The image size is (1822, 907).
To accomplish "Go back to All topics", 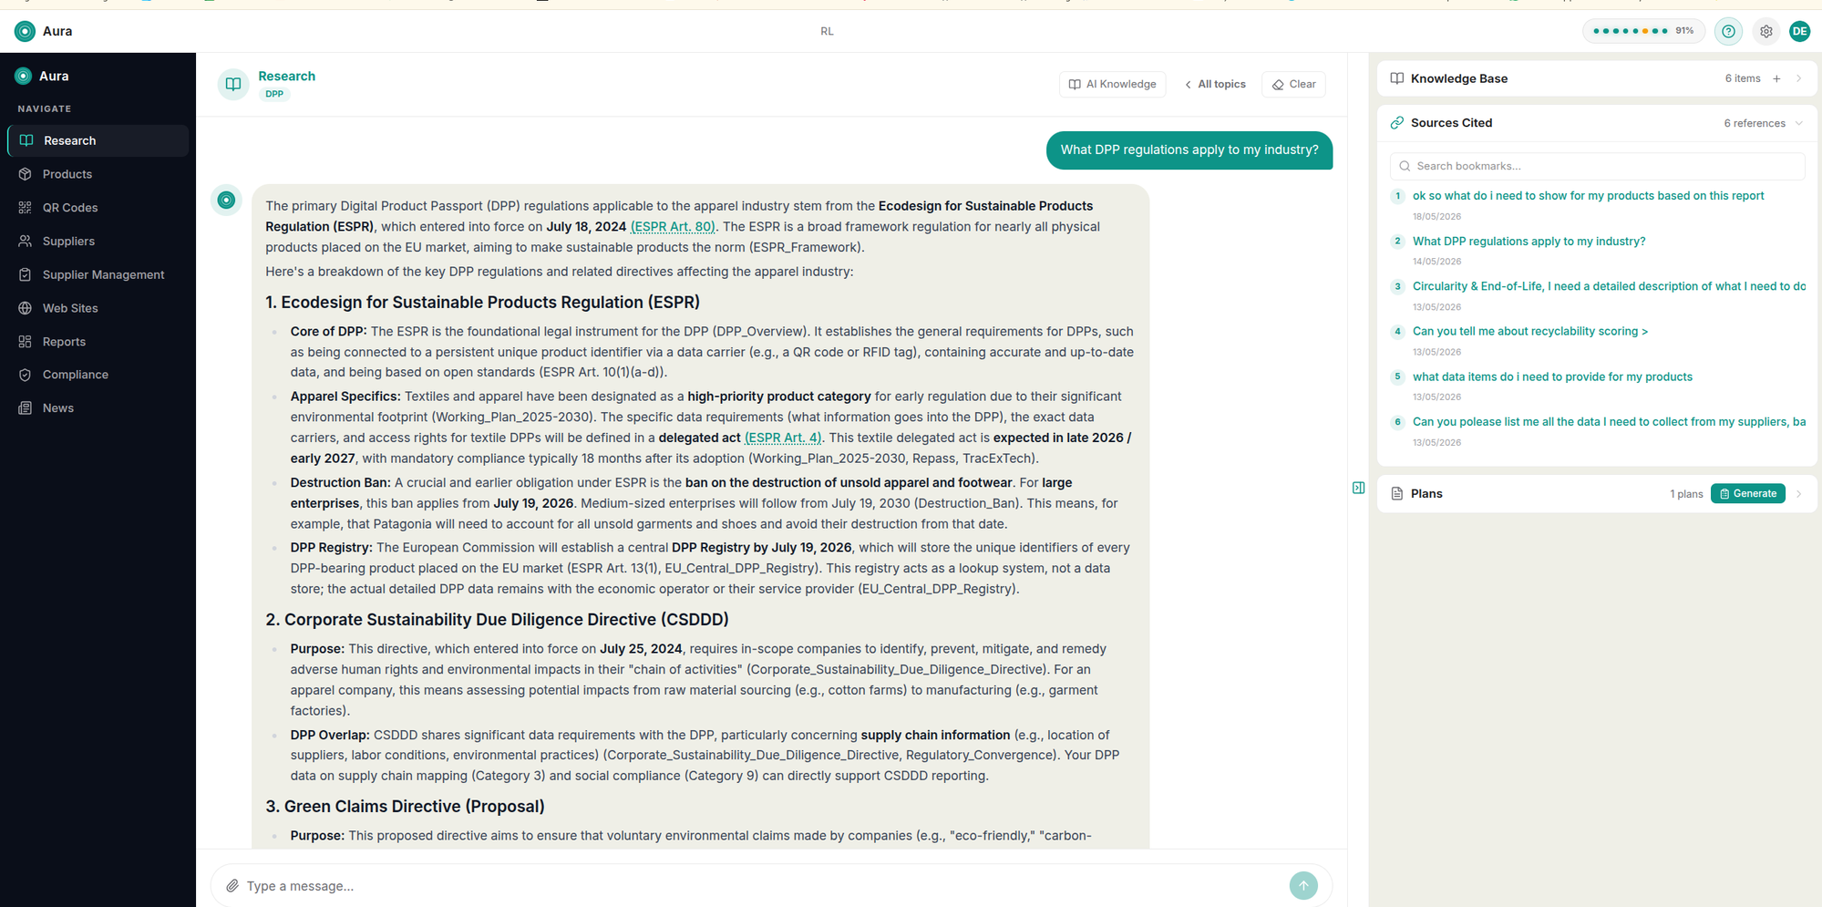I will 1215,84.
